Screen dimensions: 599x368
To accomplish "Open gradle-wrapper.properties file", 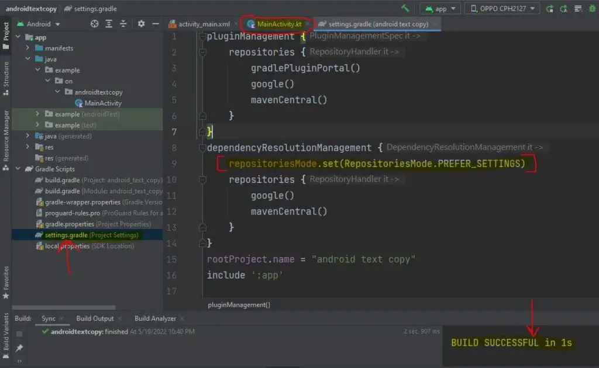I will coord(98,202).
